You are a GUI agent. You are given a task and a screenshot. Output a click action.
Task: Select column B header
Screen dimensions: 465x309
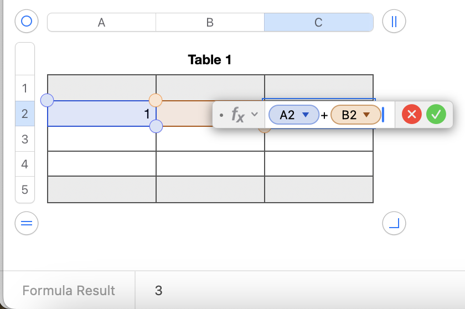click(210, 22)
